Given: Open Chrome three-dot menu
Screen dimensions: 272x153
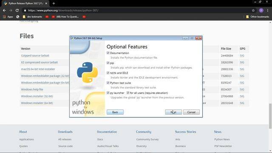Looking at the screenshot, I should [x=268, y=10].
